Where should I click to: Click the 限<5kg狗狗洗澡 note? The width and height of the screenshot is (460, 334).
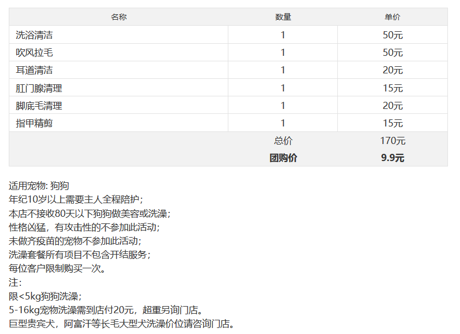click(45, 296)
